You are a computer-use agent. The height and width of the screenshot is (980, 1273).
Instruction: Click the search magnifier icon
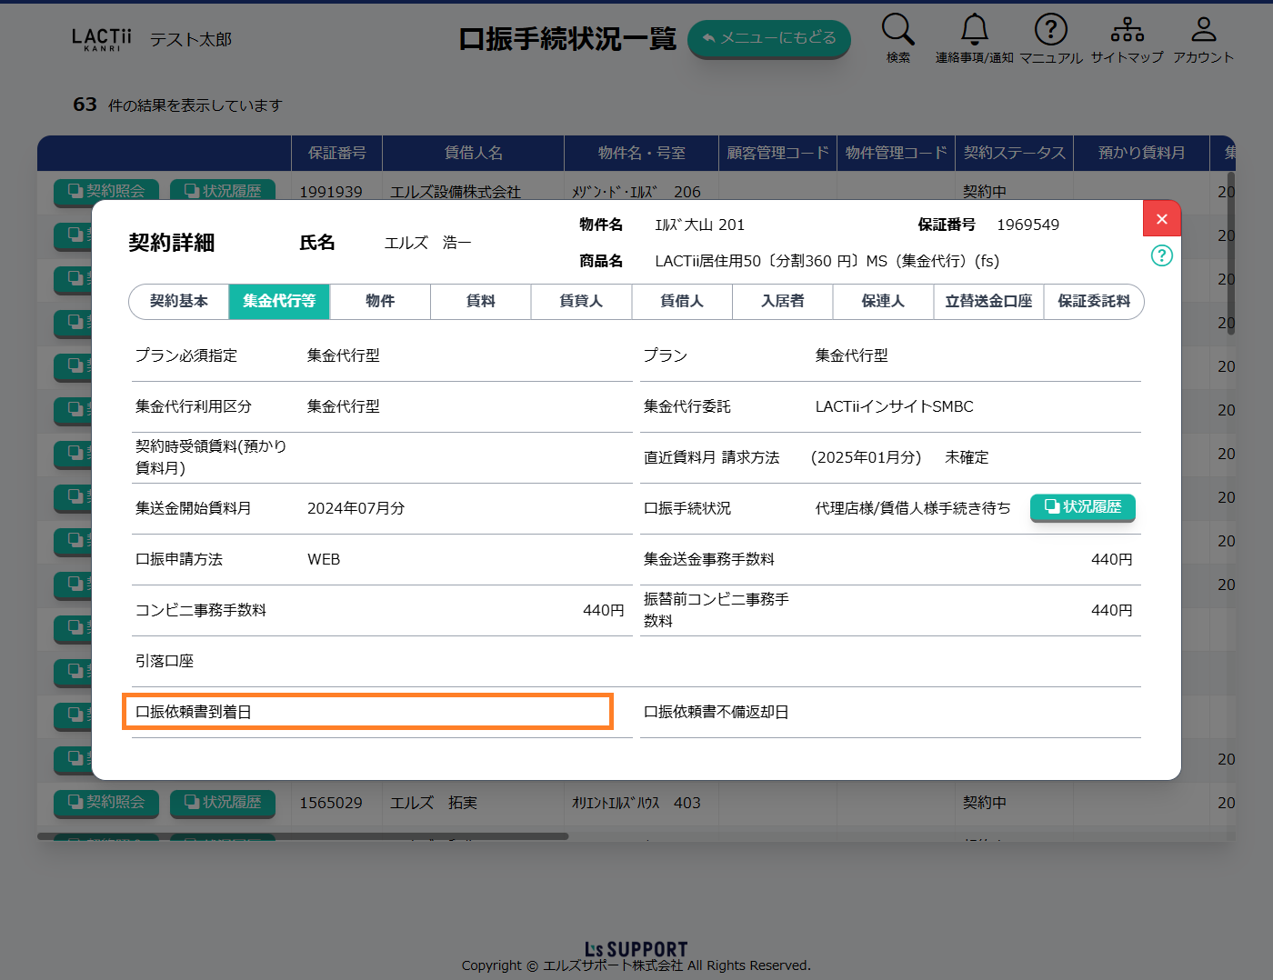897,31
